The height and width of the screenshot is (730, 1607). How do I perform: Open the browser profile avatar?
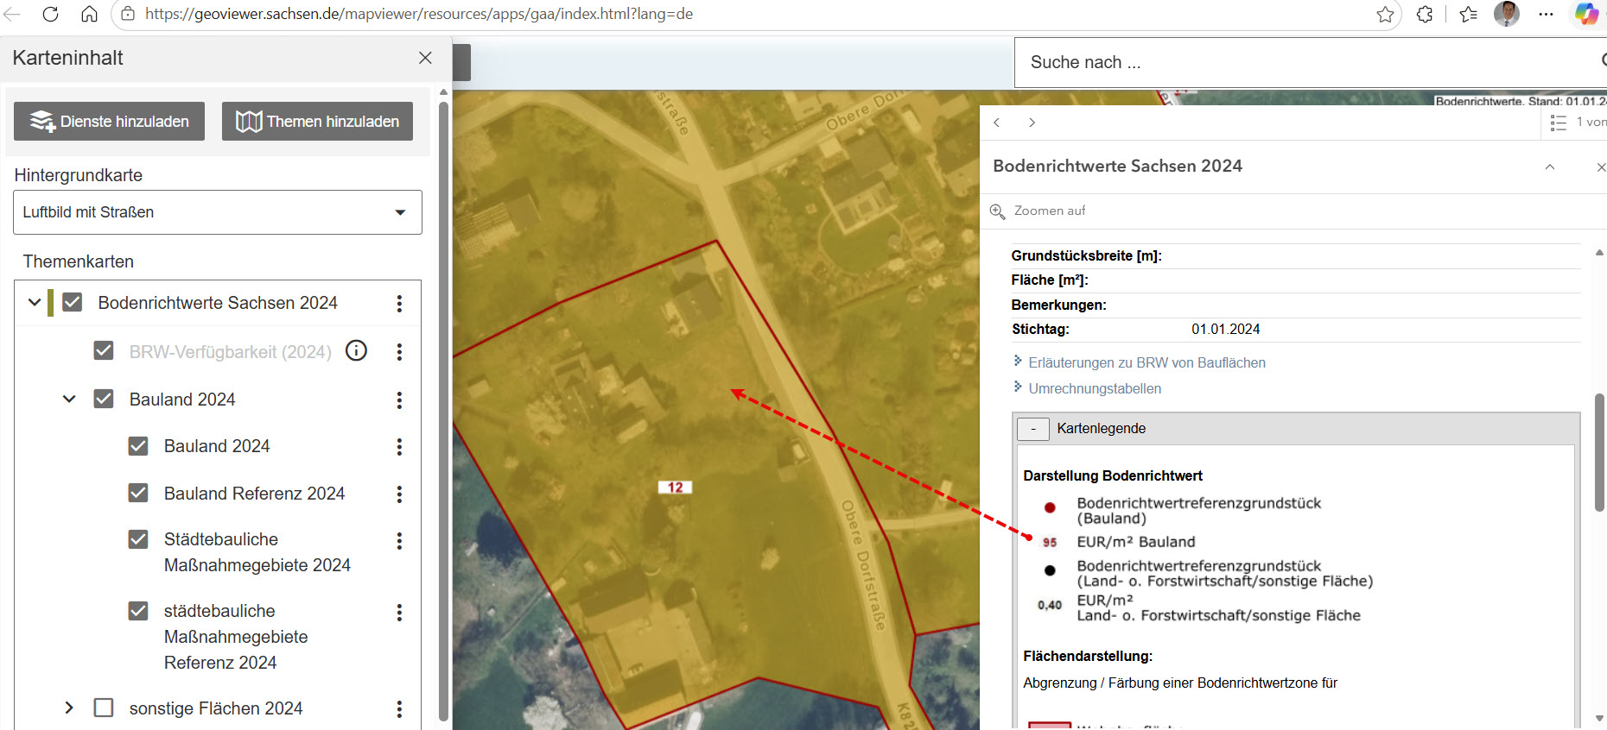pos(1507,14)
